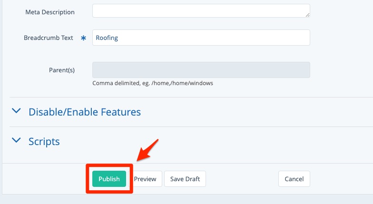Focus the Meta Description text area
The height and width of the screenshot is (204, 373).
pos(200,11)
